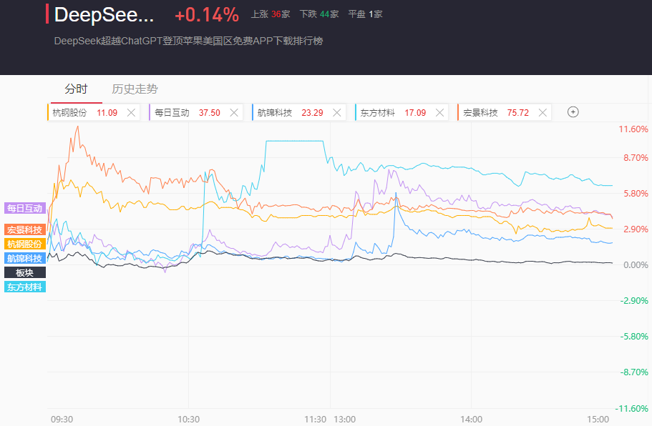Toggle the yellow 杭钢股份 legend label
652x426 pixels.
click(x=25, y=244)
